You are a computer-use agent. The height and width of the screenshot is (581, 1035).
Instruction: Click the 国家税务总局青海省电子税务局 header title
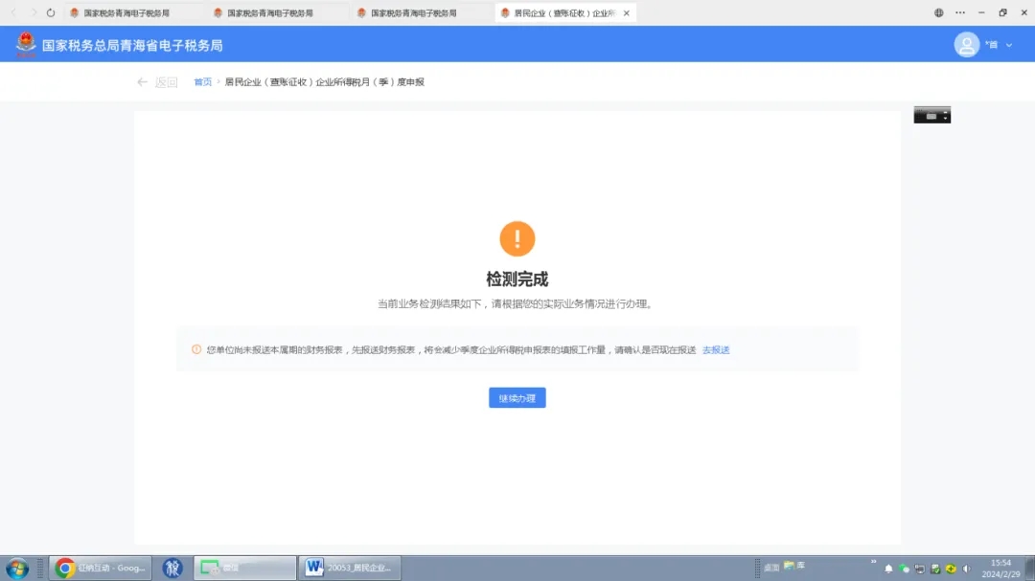coord(132,46)
